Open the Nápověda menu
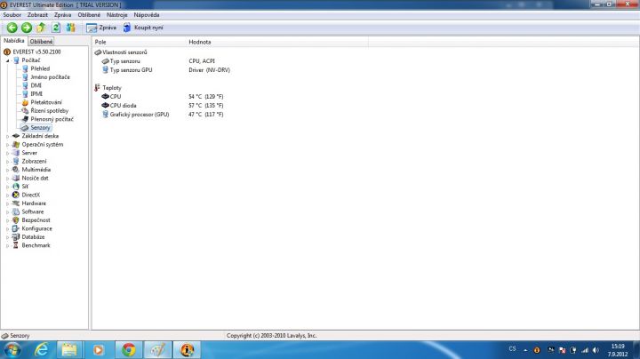Image resolution: width=640 pixels, height=359 pixels. [x=147, y=15]
